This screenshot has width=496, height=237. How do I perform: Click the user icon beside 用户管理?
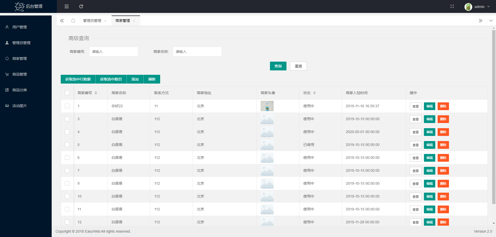pyautogui.click(x=7, y=27)
